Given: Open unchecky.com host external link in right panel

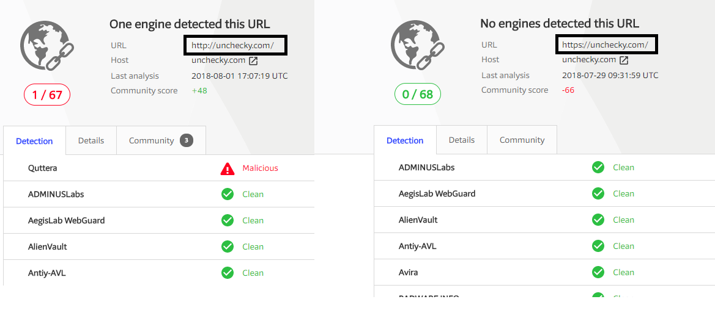Looking at the screenshot, I should pyautogui.click(x=624, y=60).
